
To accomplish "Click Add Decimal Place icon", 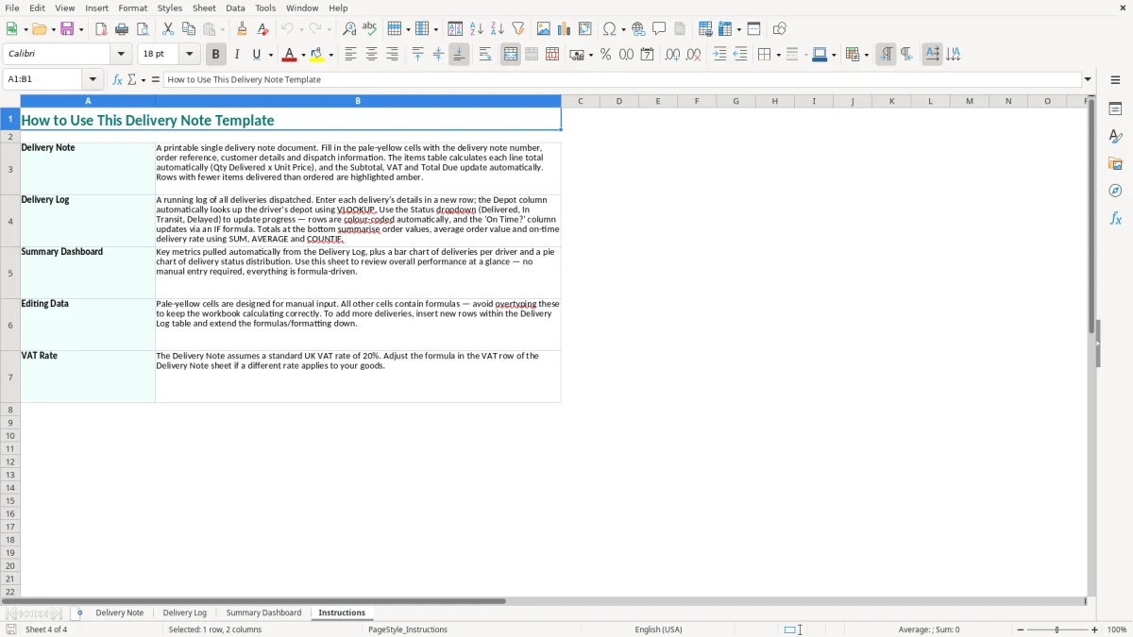I will (672, 55).
